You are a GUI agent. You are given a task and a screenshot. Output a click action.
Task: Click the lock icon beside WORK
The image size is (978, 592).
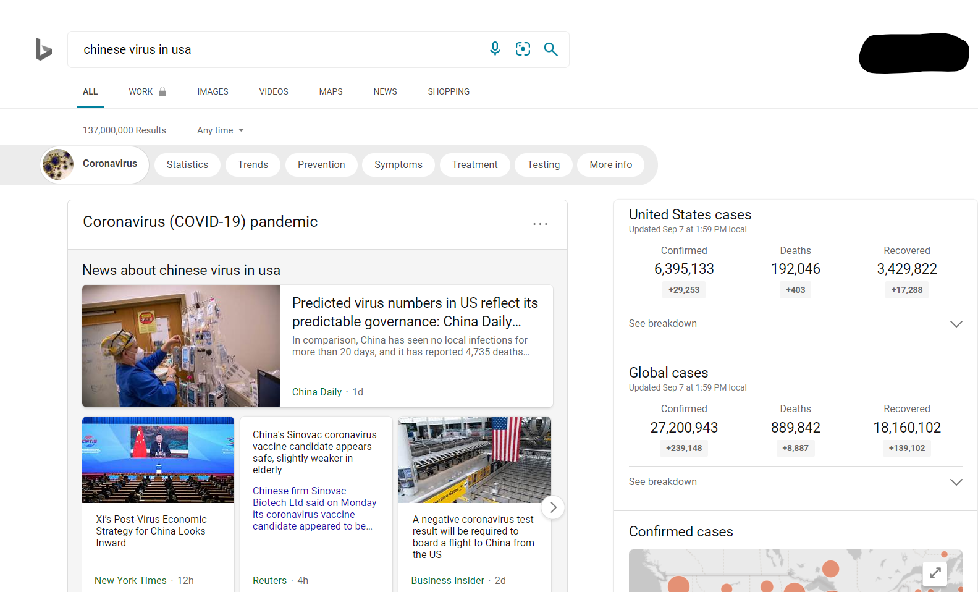pyautogui.click(x=162, y=91)
